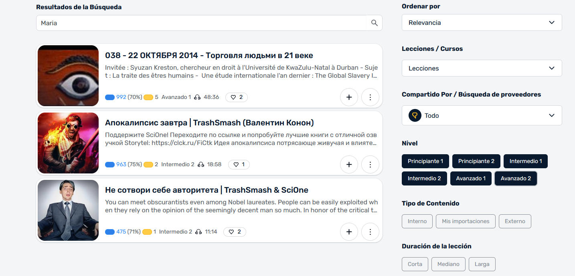Click the search magnifier icon

[374, 23]
